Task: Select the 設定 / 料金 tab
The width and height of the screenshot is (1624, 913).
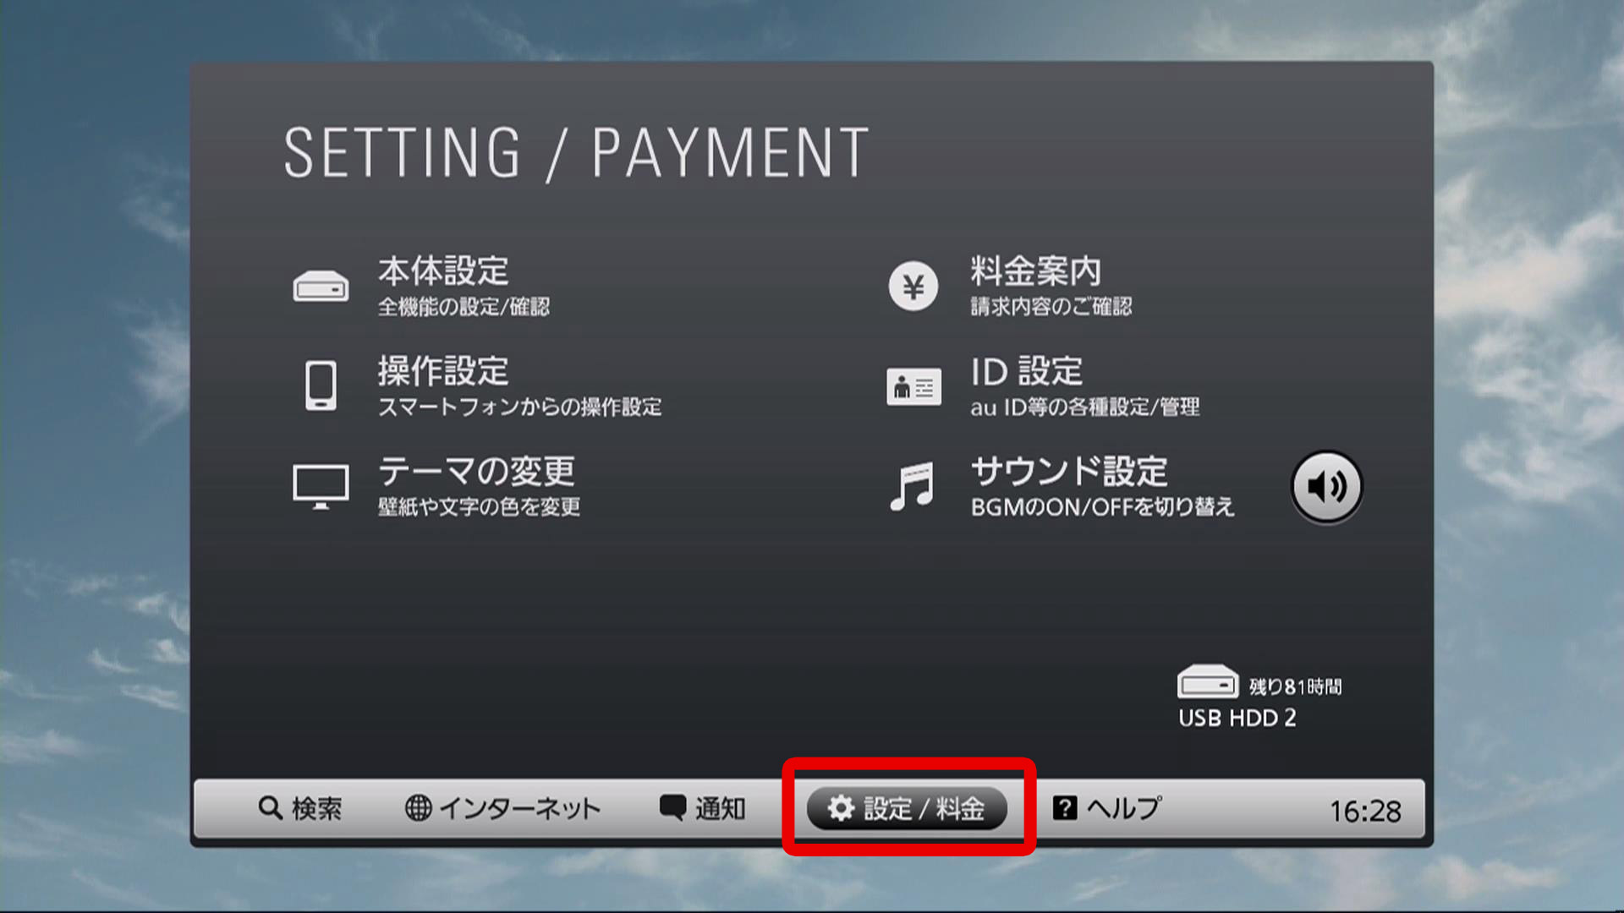Action: coord(907,809)
